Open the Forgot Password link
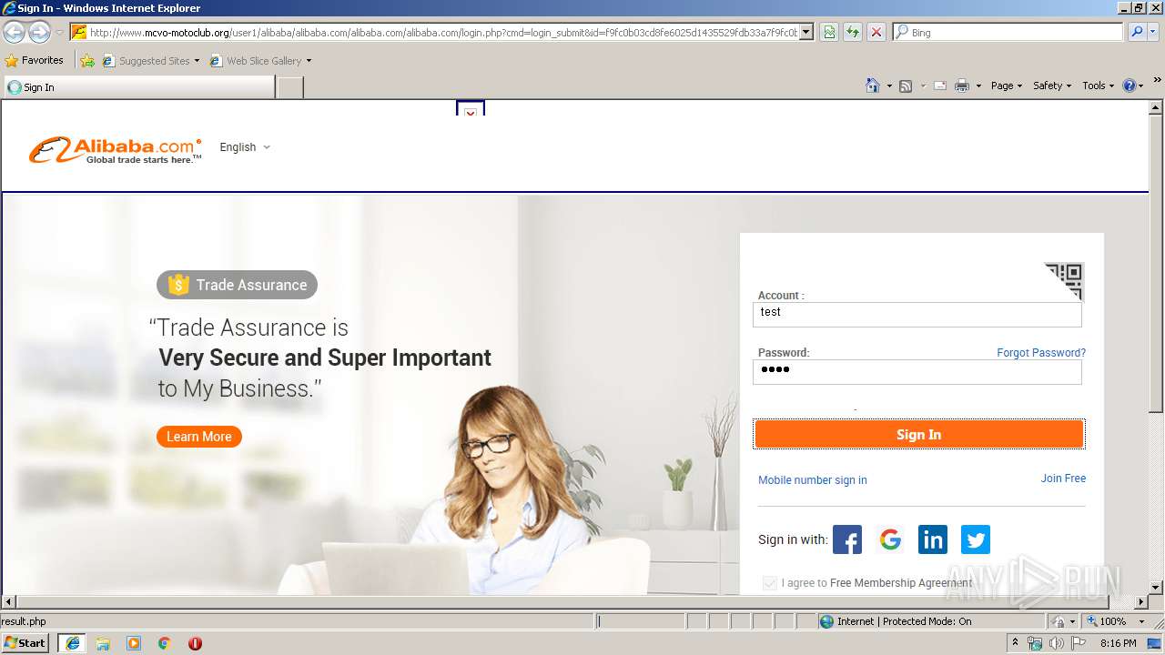Screen dimensions: 1165x655 [1041, 353]
